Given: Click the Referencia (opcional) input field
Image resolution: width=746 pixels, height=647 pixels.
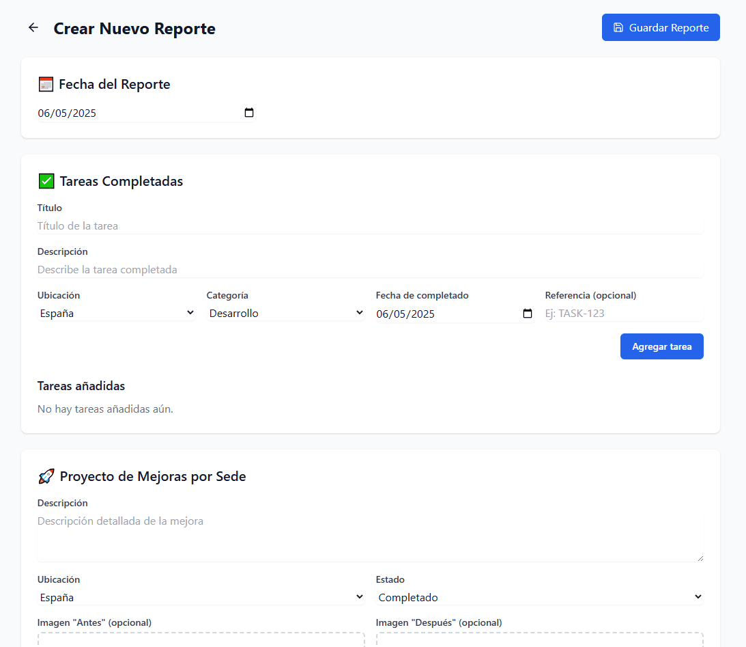Looking at the screenshot, I should [623, 314].
